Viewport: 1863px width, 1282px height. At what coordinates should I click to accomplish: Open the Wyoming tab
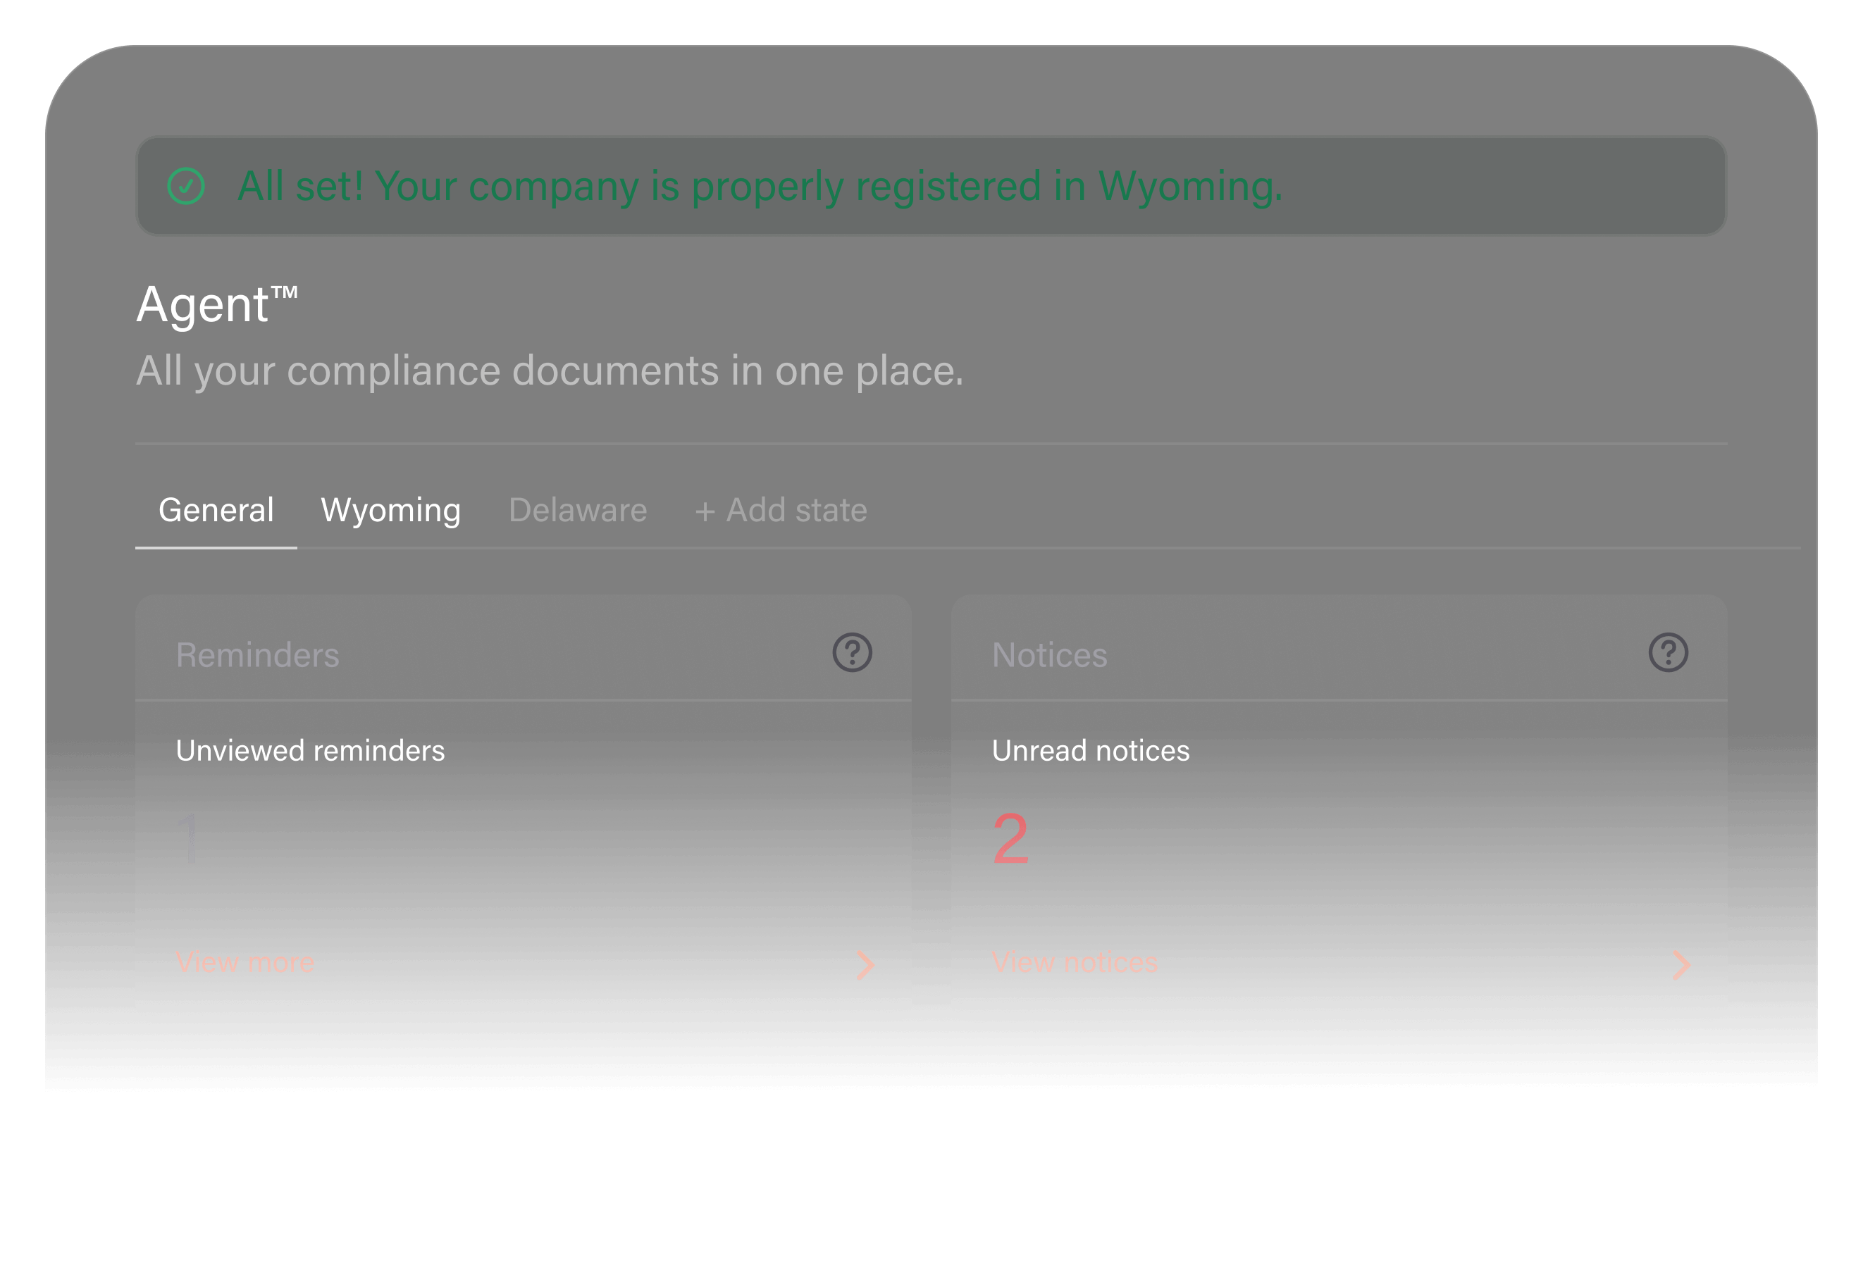[x=390, y=510]
